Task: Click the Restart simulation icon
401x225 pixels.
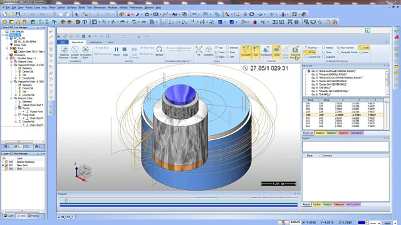Action: pyautogui.click(x=159, y=51)
